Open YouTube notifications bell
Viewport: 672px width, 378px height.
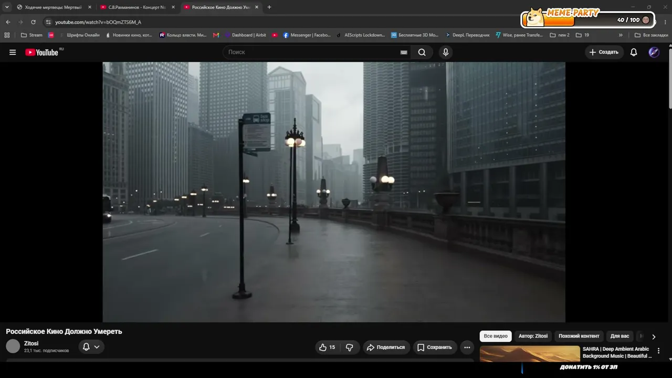tap(634, 52)
